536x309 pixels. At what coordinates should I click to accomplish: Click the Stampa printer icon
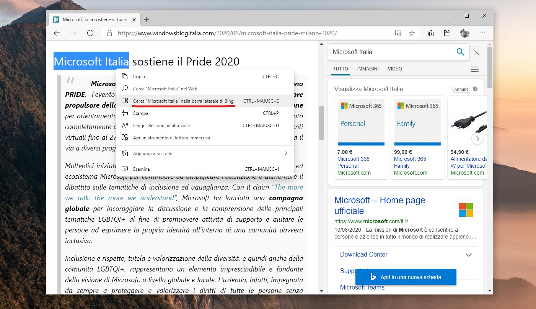(125, 113)
